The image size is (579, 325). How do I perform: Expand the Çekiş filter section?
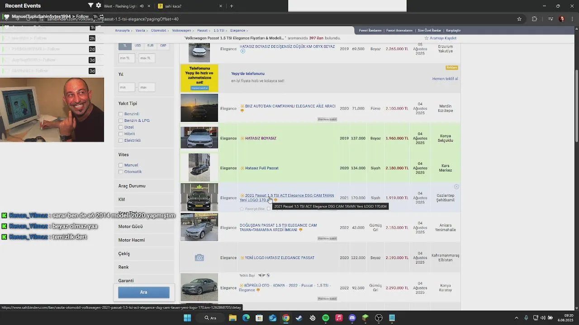point(124,254)
